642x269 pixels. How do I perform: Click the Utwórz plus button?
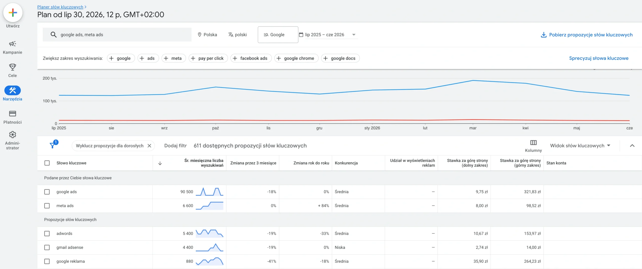pos(13,13)
